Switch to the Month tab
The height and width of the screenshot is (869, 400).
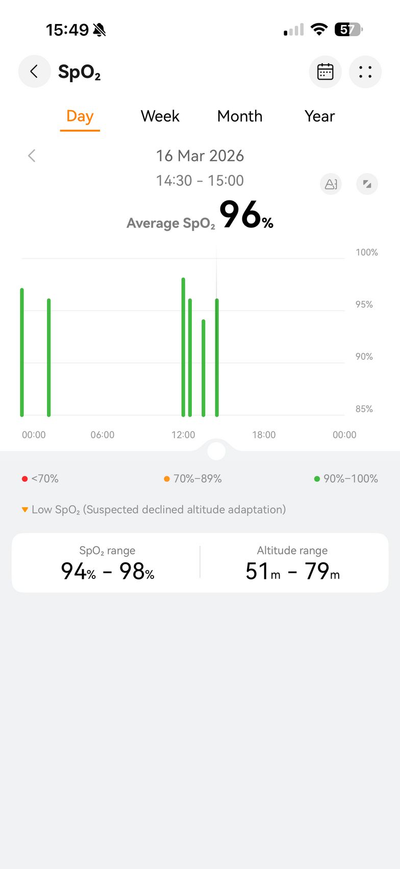(240, 116)
